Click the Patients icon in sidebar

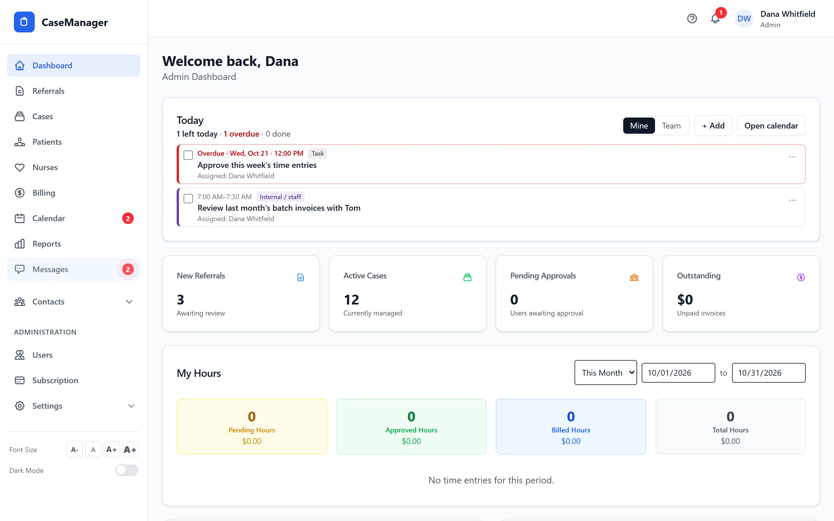coord(20,142)
